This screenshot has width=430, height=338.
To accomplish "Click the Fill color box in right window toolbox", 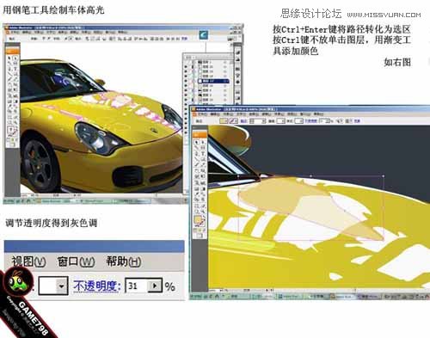I will tap(198, 220).
